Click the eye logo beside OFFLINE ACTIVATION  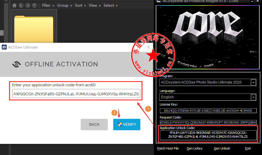17,64
